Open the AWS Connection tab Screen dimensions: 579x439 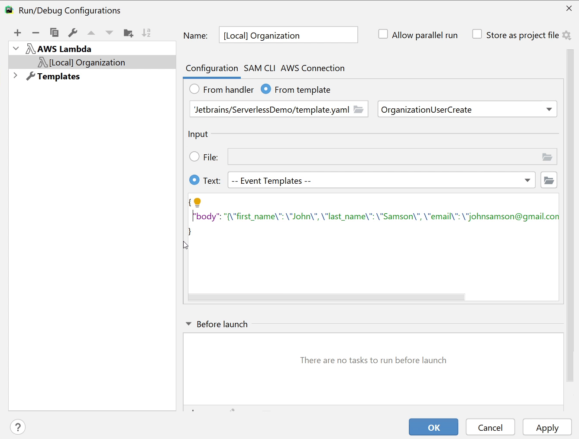point(312,68)
